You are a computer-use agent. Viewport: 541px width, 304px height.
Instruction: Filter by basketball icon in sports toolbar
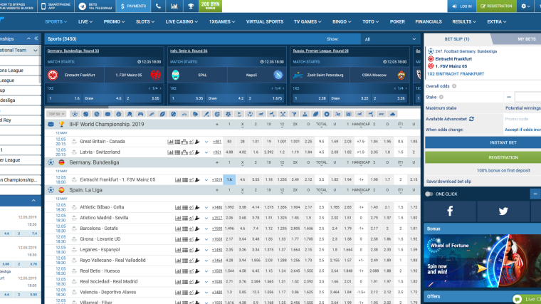click(x=97, y=114)
